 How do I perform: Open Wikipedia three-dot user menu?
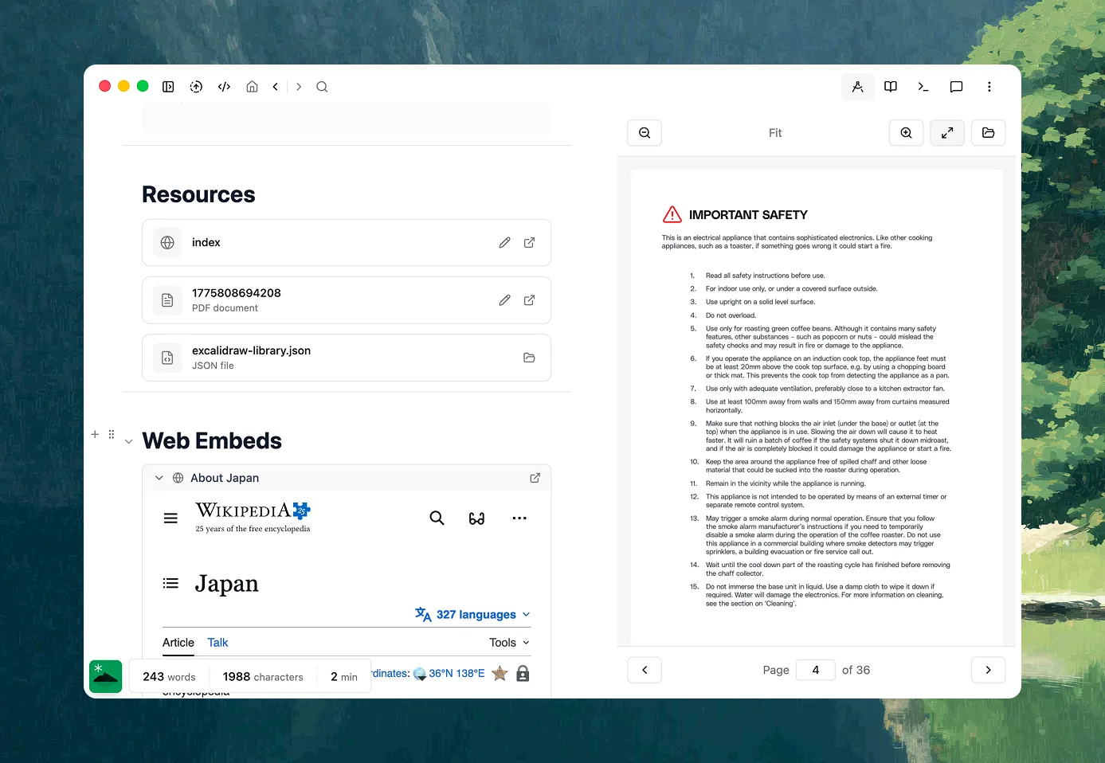[519, 518]
